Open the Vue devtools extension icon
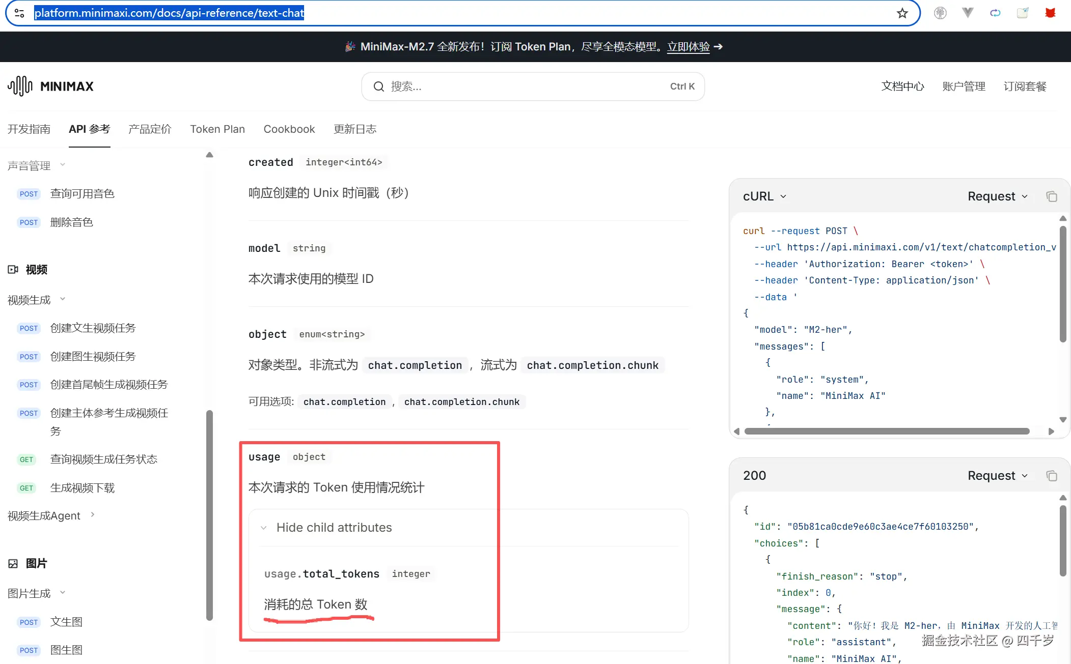The width and height of the screenshot is (1071, 664). 967,13
